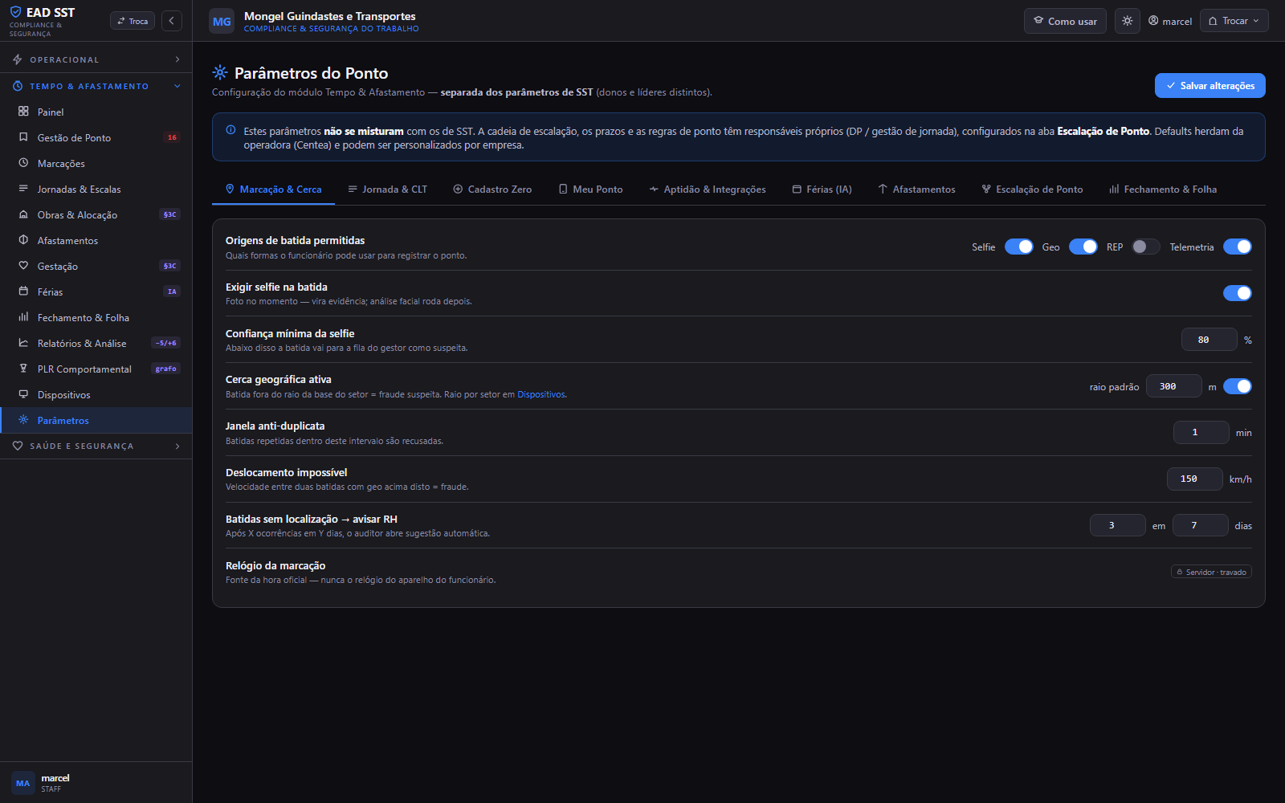
Task: Click the raio padrão 300 input field
Action: click(x=1173, y=386)
